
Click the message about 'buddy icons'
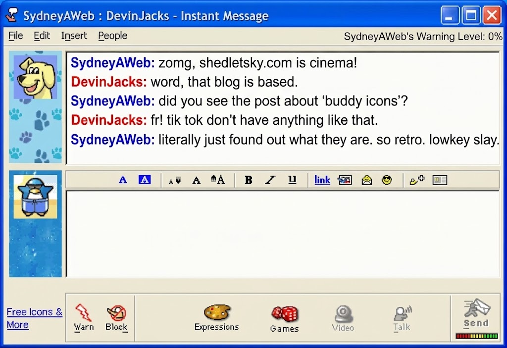(x=283, y=101)
